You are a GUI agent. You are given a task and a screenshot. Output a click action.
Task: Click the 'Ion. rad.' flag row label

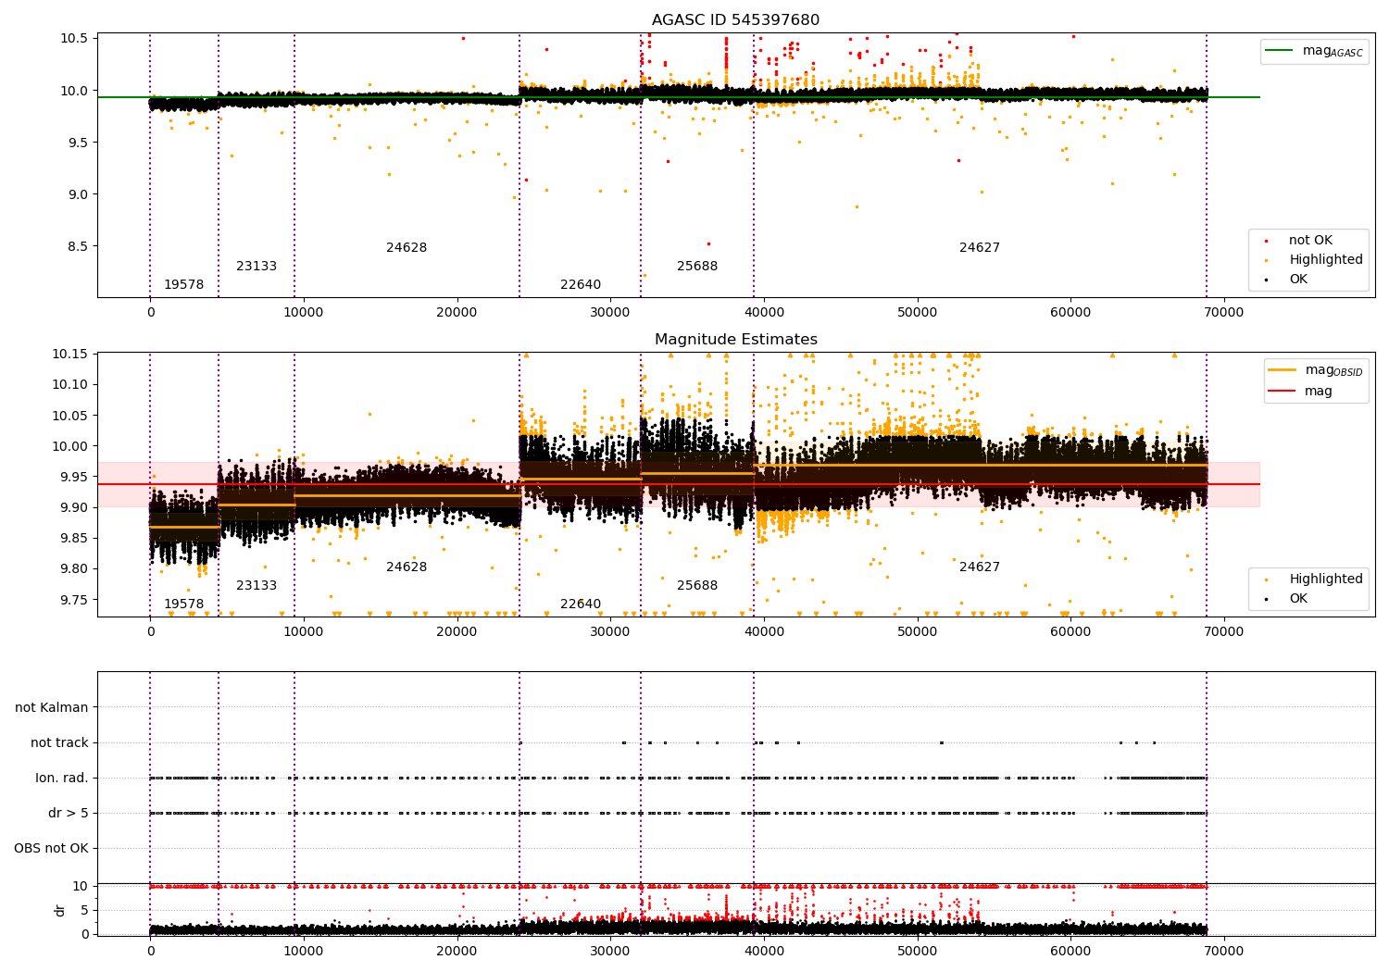coord(62,778)
